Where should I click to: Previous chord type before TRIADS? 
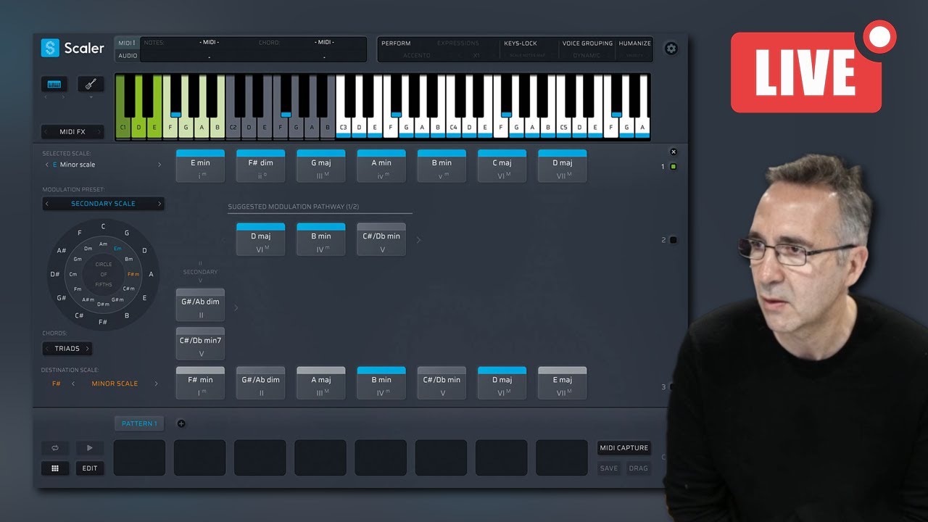[x=48, y=349]
